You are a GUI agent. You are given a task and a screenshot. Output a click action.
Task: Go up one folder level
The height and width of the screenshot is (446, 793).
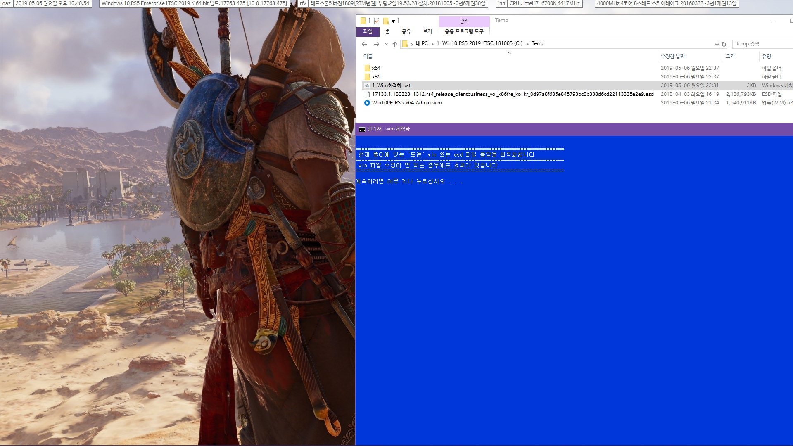pos(395,44)
